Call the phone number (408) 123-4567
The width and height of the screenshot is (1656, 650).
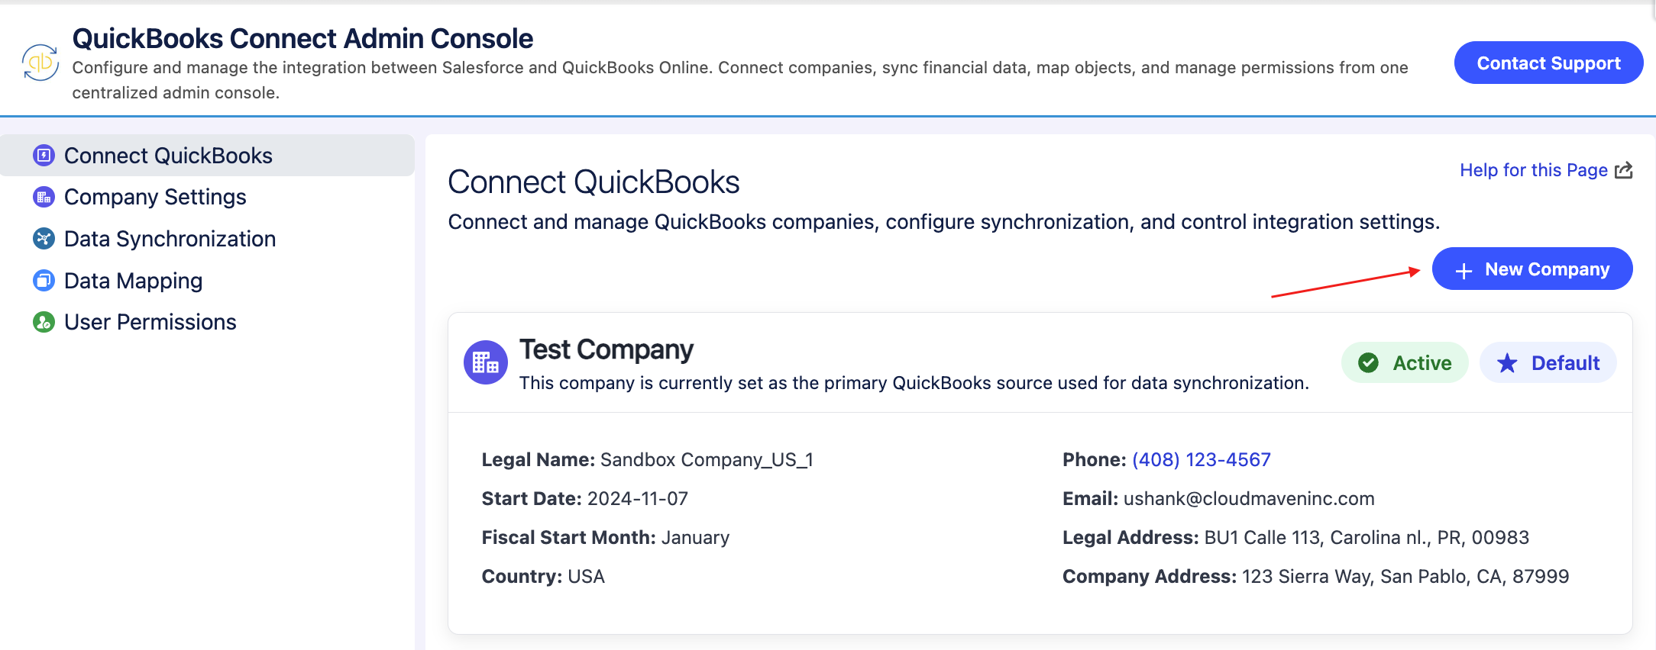[1202, 459]
